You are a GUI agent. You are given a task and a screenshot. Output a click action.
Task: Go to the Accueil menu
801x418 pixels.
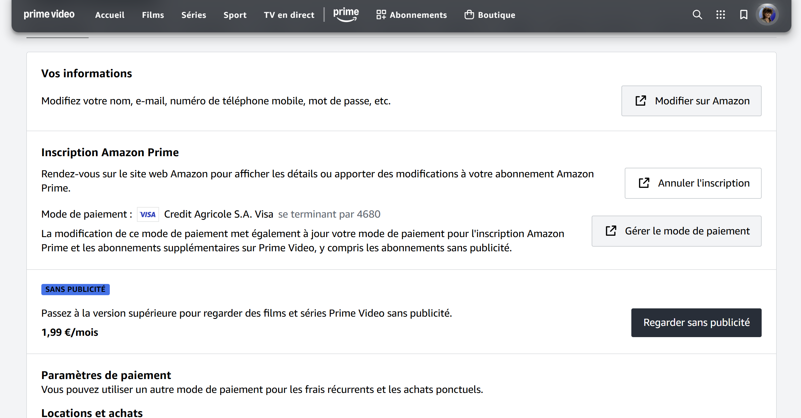(x=110, y=15)
